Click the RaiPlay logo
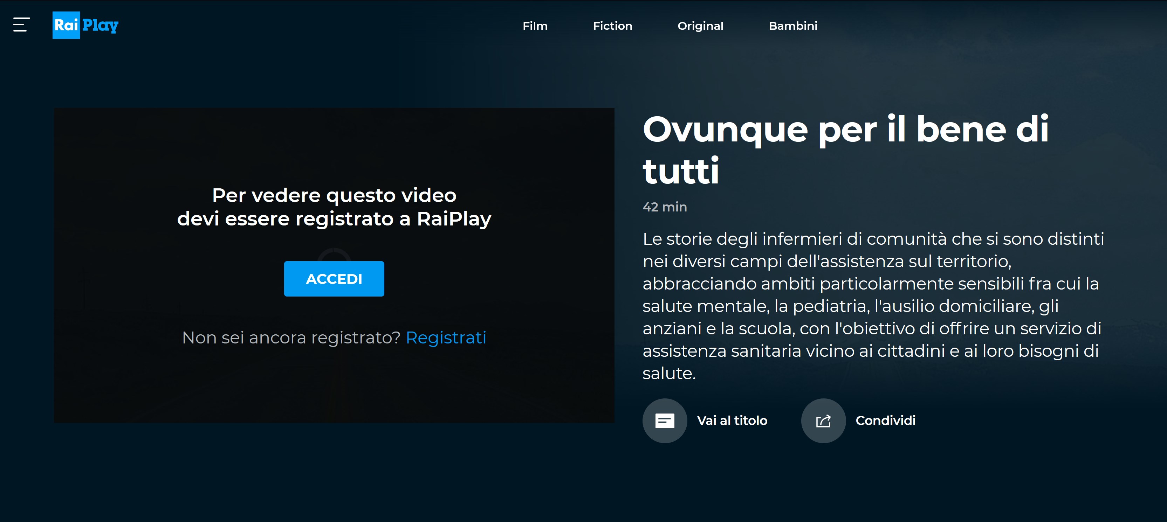 tap(85, 25)
